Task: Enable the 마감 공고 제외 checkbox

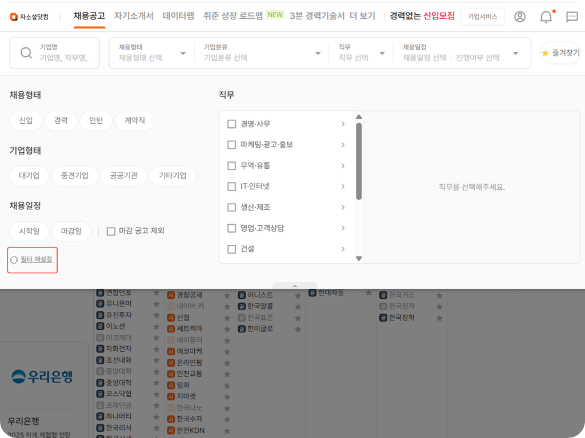Action: (111, 230)
